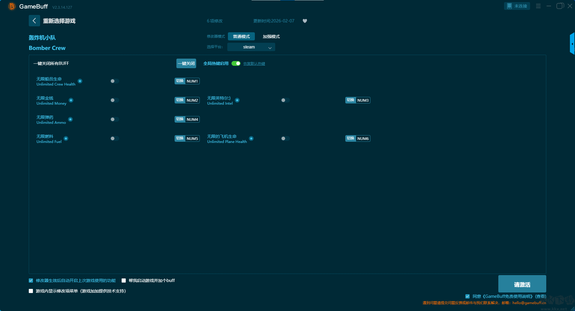The image size is (575, 311).
Task: Select the 普通模式 normal mode tab
Action: (x=241, y=36)
